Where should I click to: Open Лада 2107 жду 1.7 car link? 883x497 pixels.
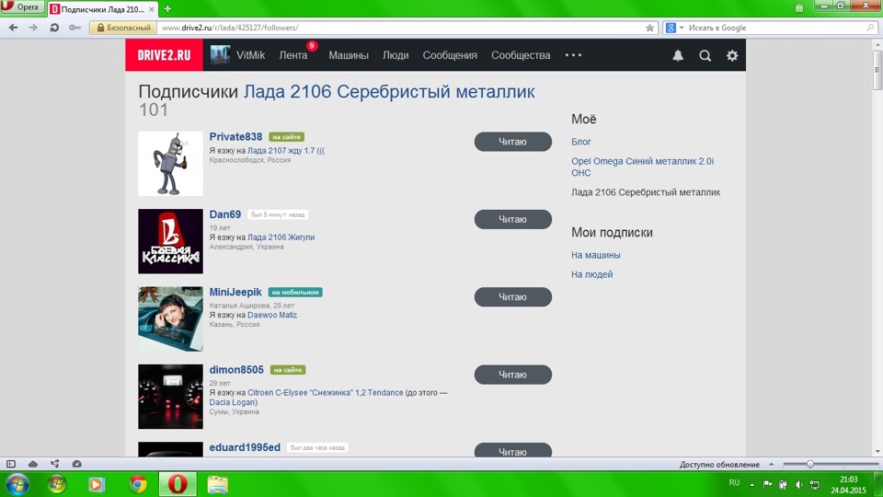286,150
